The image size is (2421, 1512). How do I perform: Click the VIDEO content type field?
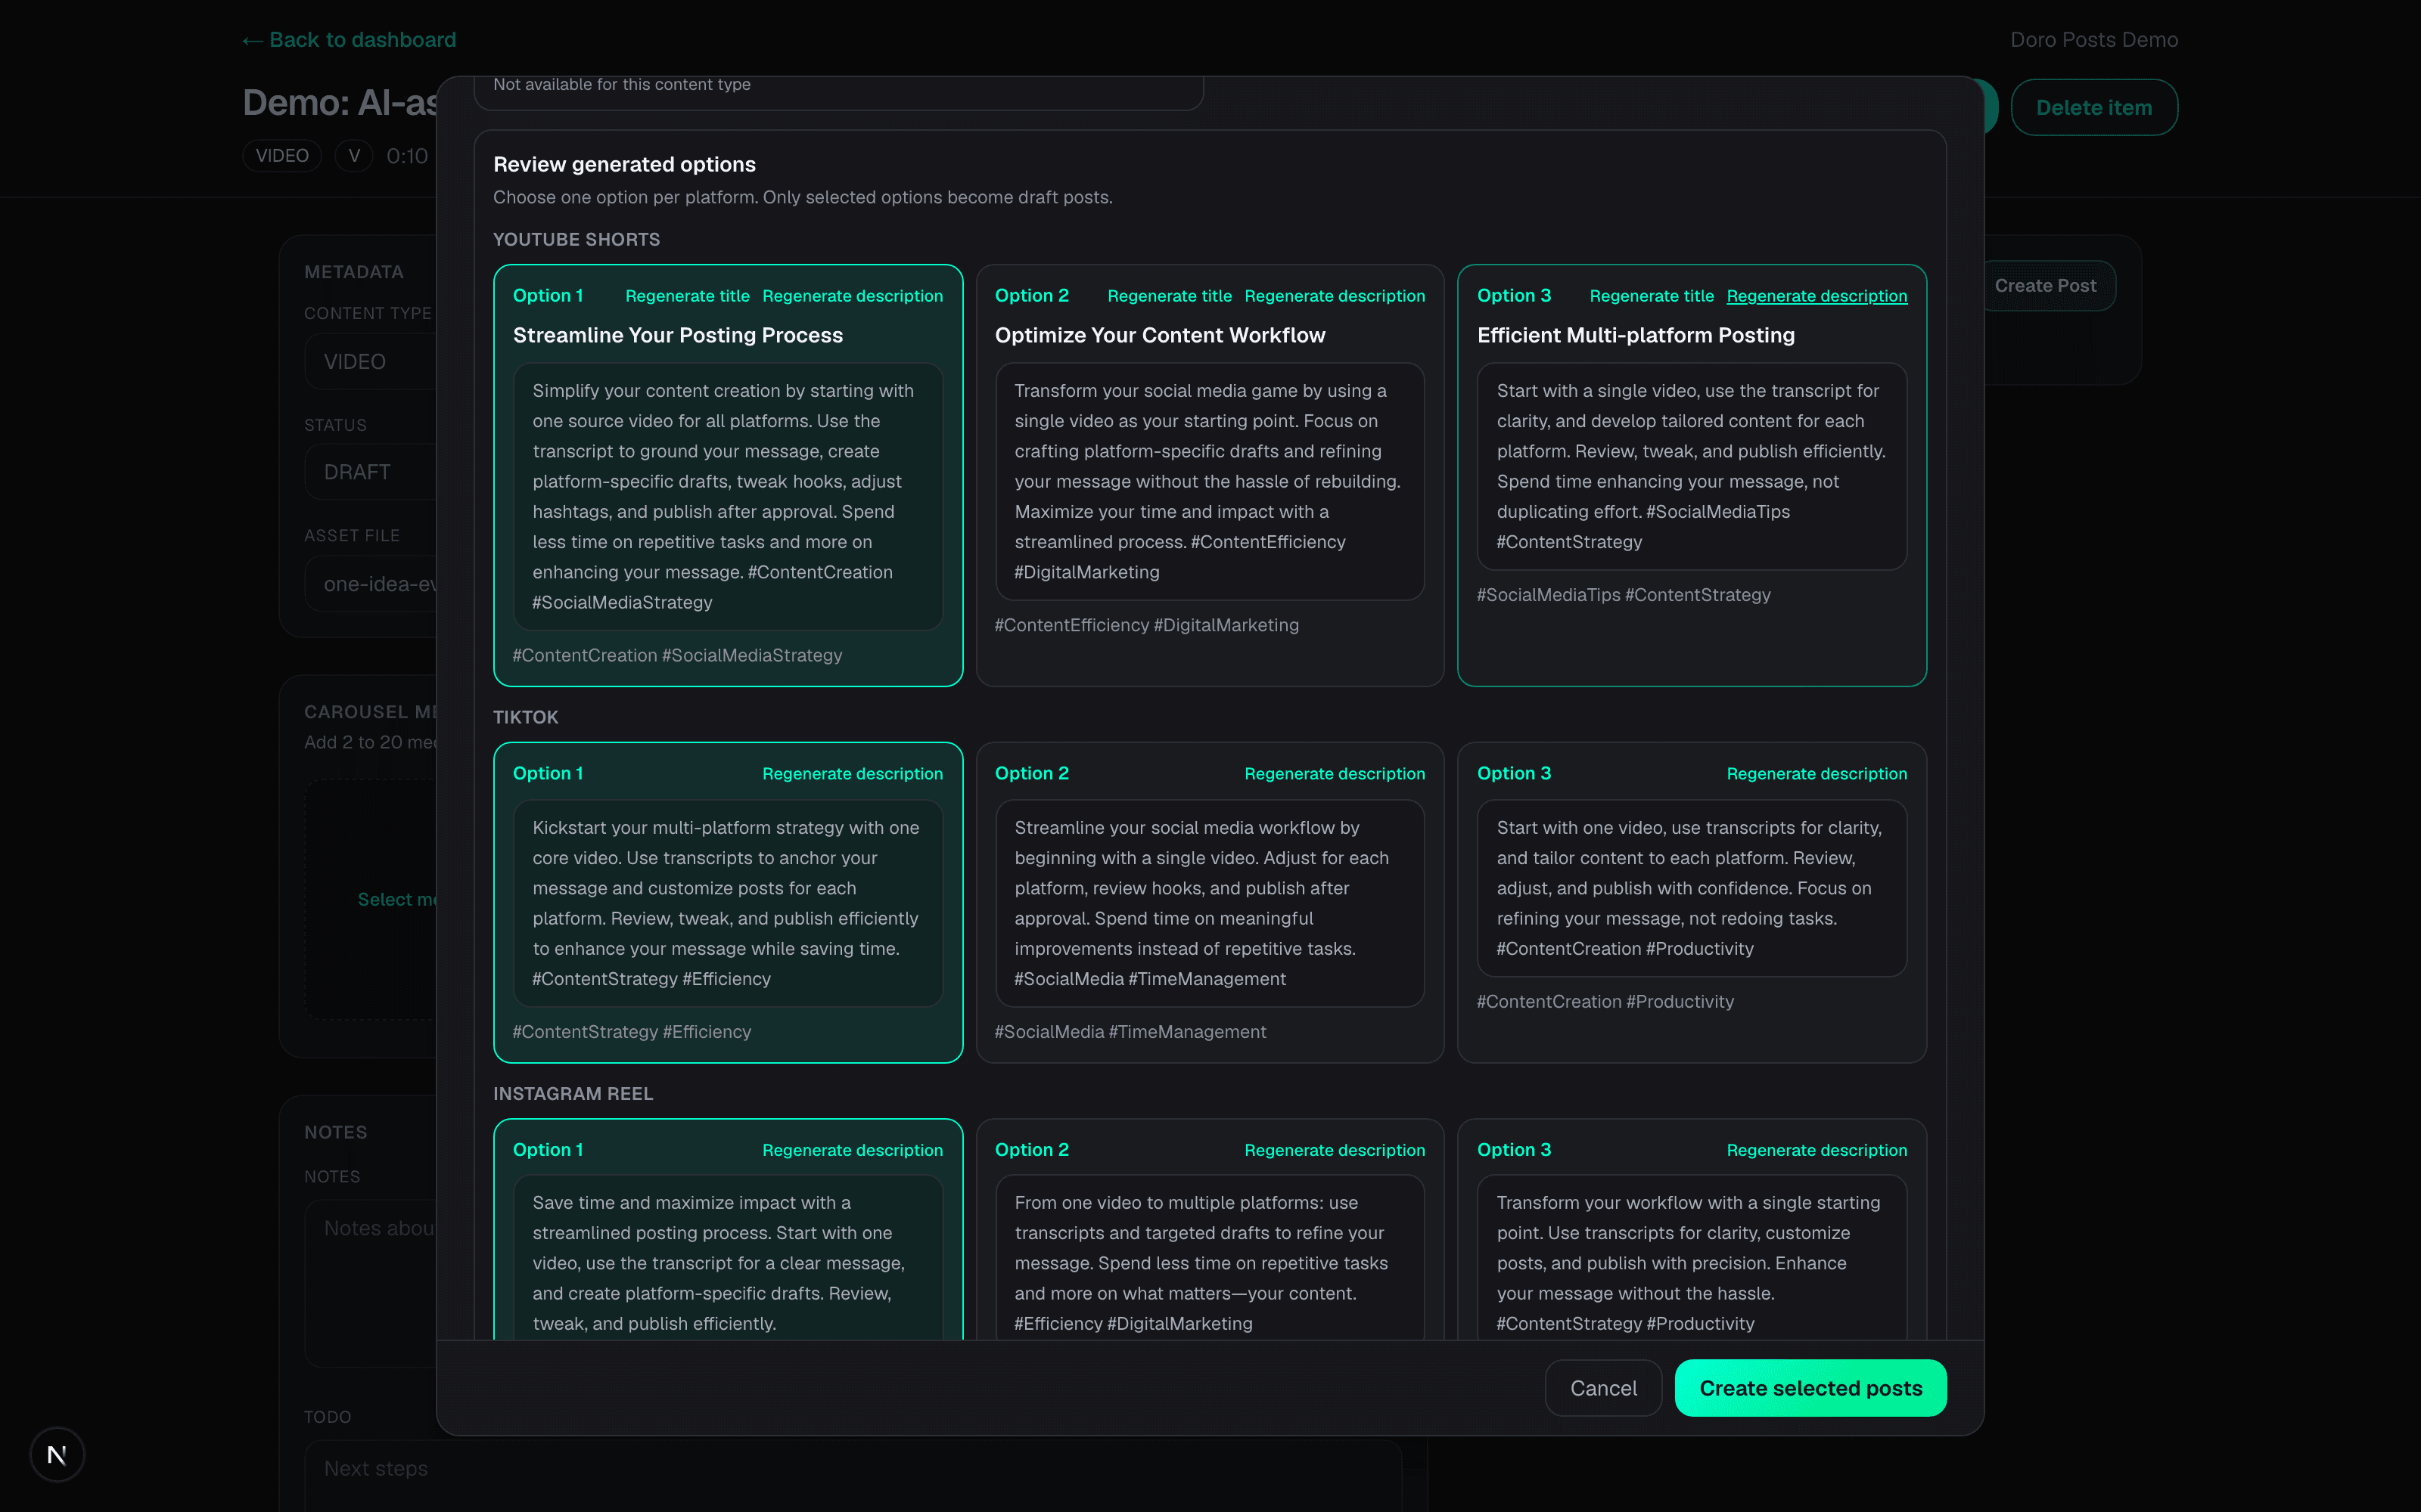pos(371,362)
